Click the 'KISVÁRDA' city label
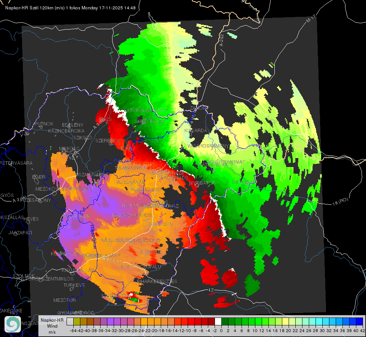The height and width of the screenshot is (337, 366). (x=196, y=131)
